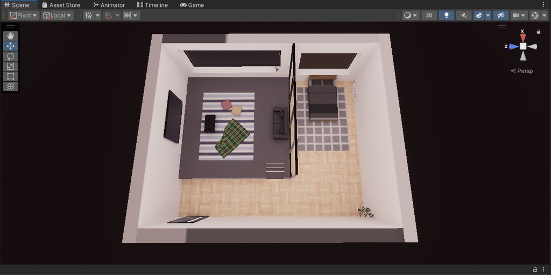551x275 pixels.
Task: Click the orientation gizmo overlay handle
Action: click(502, 26)
